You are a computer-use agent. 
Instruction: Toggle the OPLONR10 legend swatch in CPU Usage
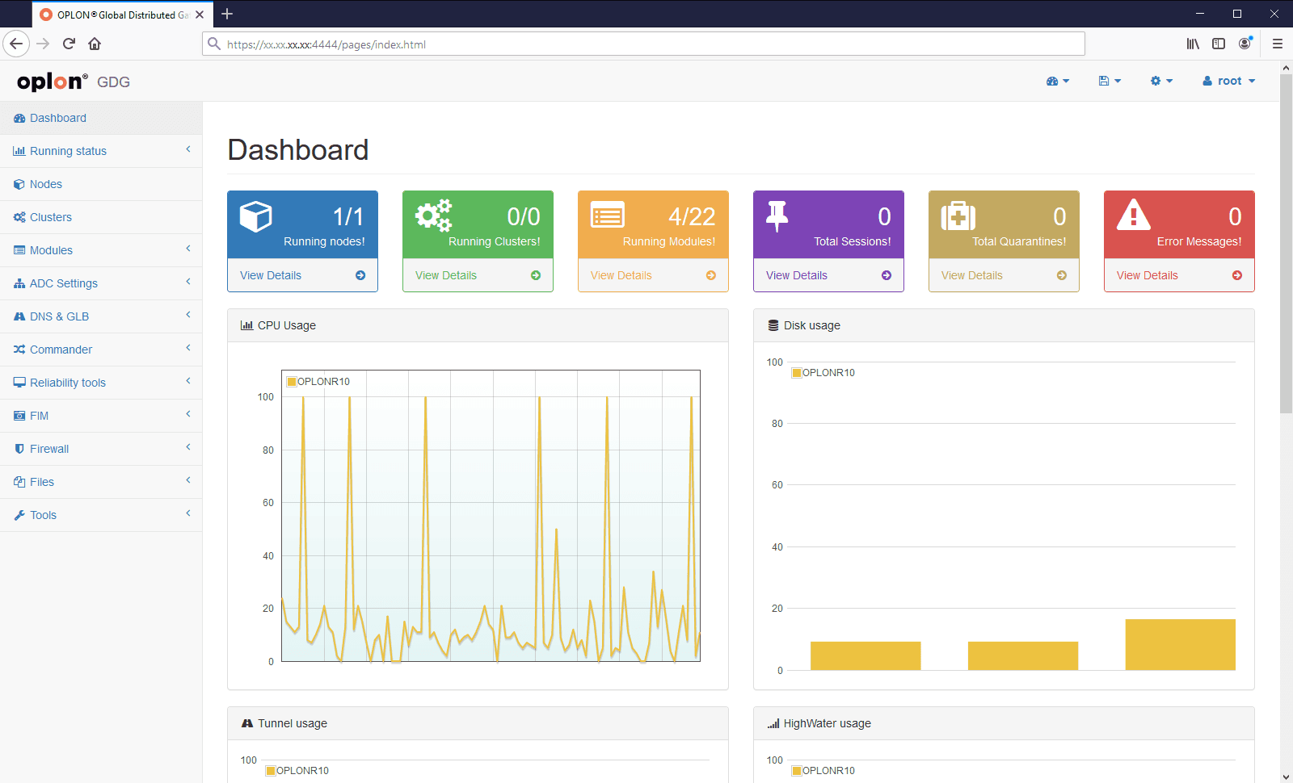click(x=292, y=382)
